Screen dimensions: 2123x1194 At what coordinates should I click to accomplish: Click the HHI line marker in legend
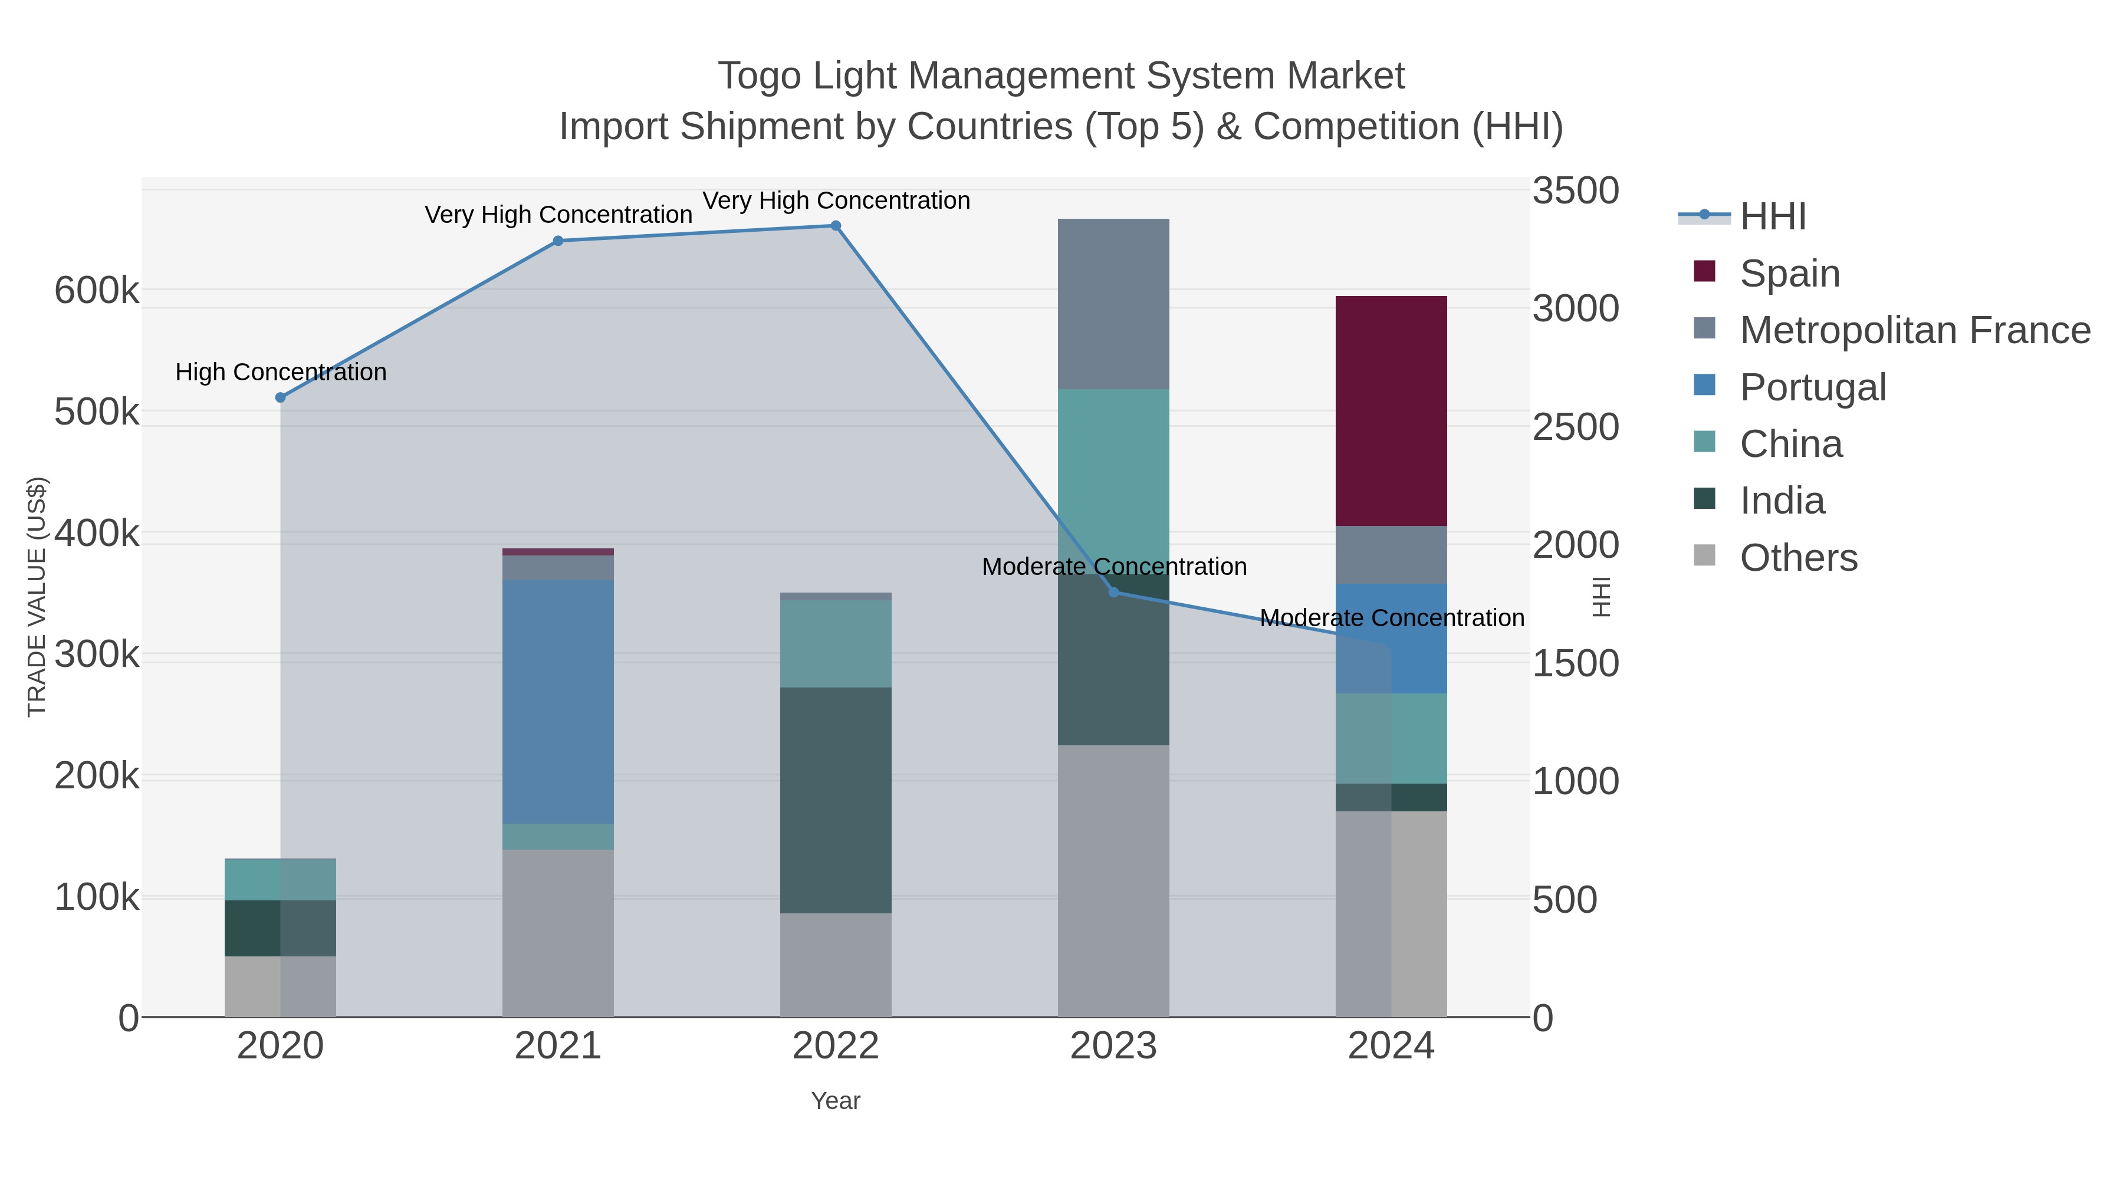pos(1704,215)
